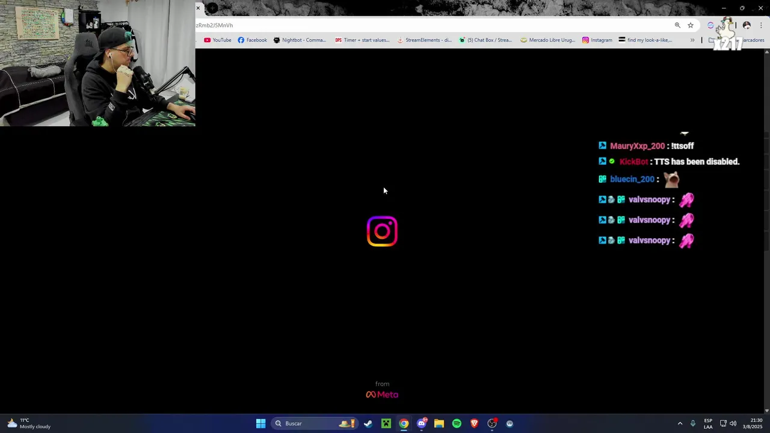Screen dimensions: 770x433
Task: Click KickBot username in chat overlay
Action: coord(633,162)
